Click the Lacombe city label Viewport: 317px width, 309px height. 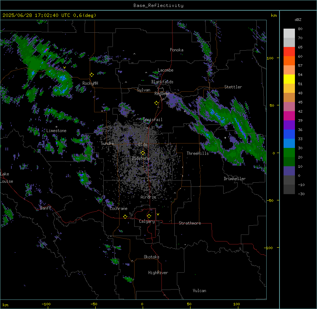point(165,70)
